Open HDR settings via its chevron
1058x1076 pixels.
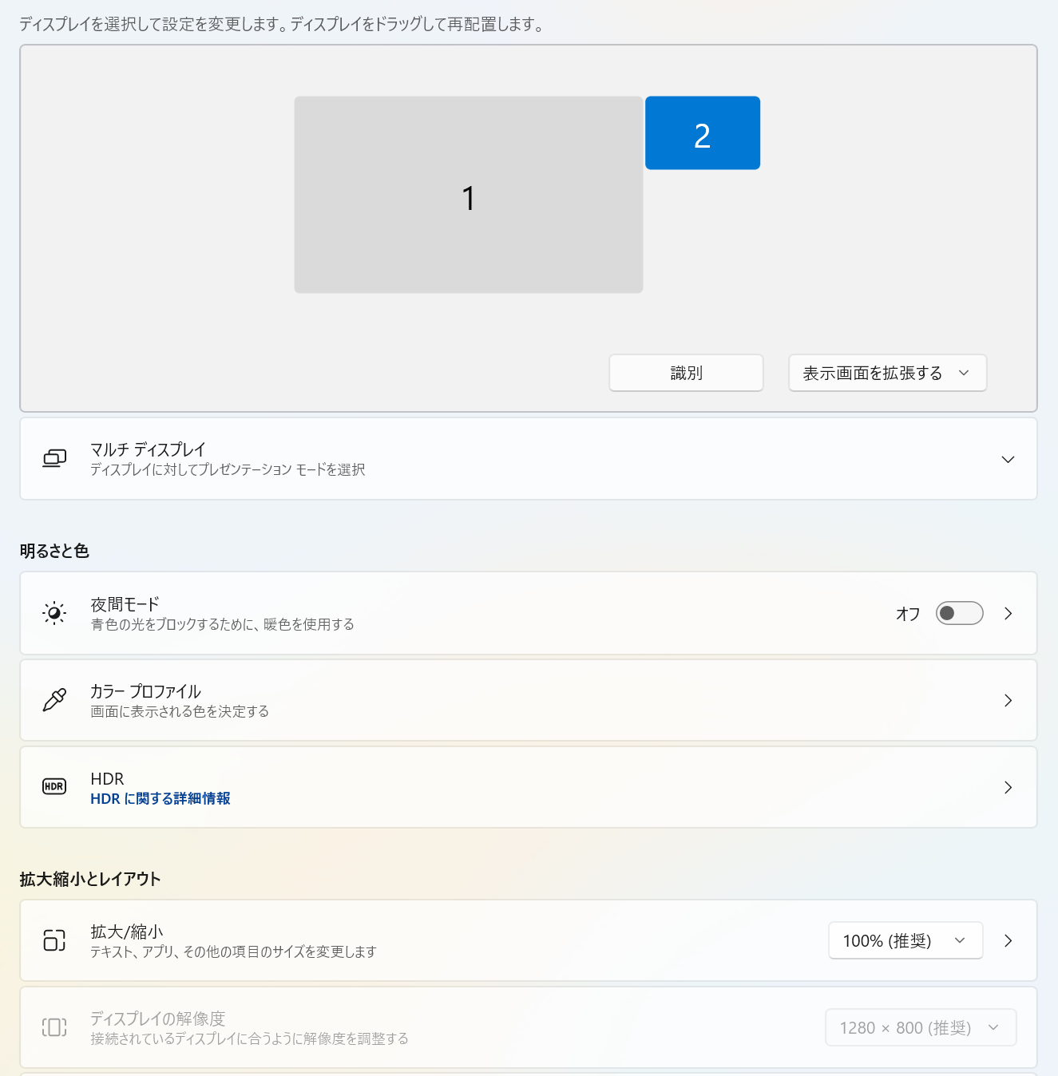1008,787
